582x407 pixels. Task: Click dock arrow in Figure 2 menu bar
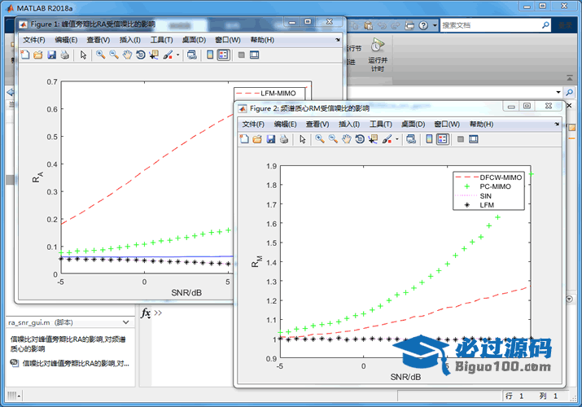click(x=557, y=124)
